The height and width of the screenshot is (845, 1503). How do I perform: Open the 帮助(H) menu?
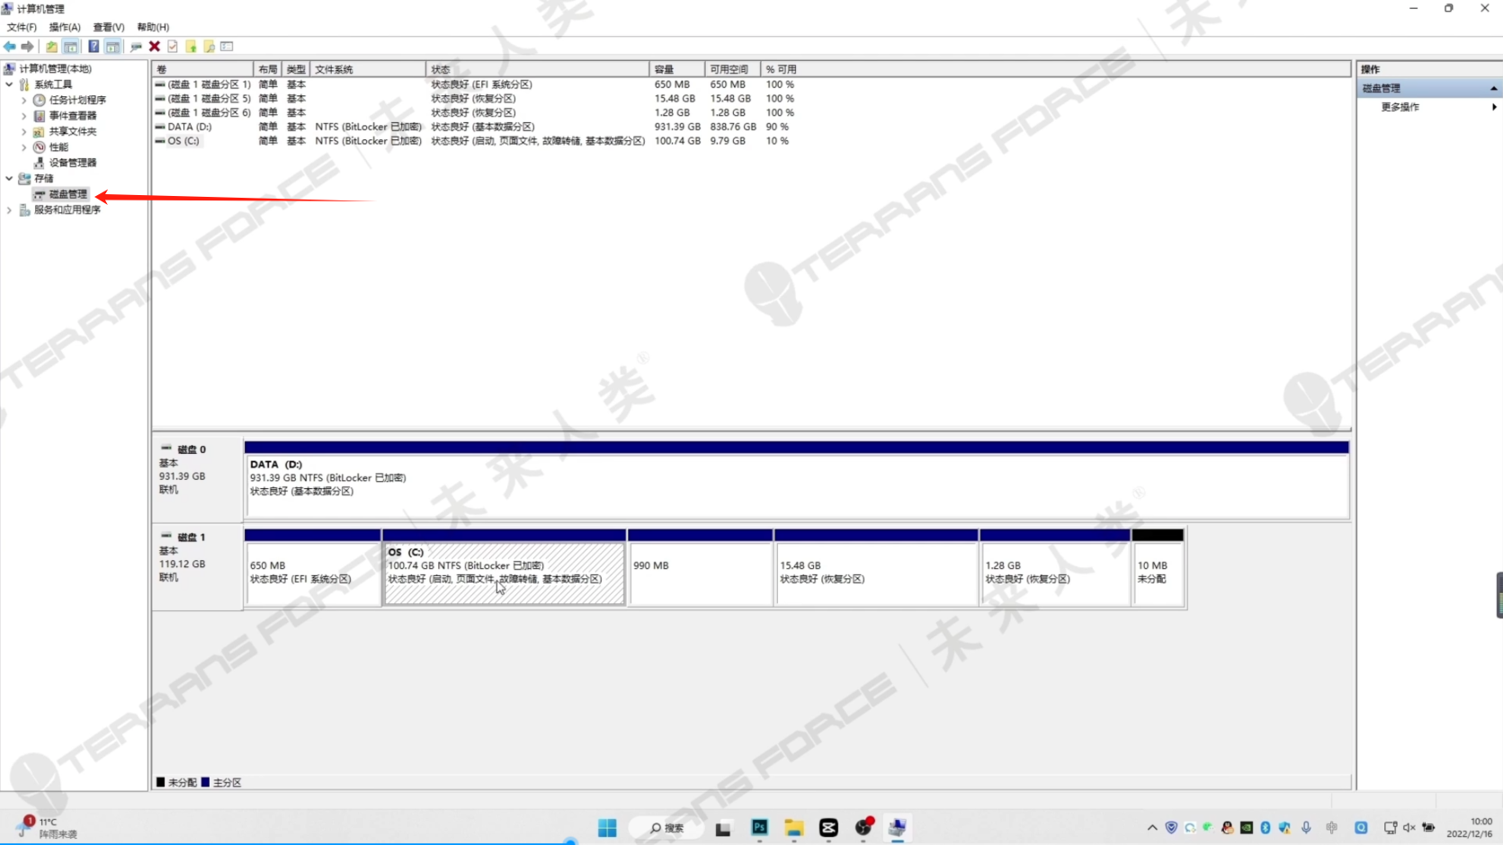[153, 27]
